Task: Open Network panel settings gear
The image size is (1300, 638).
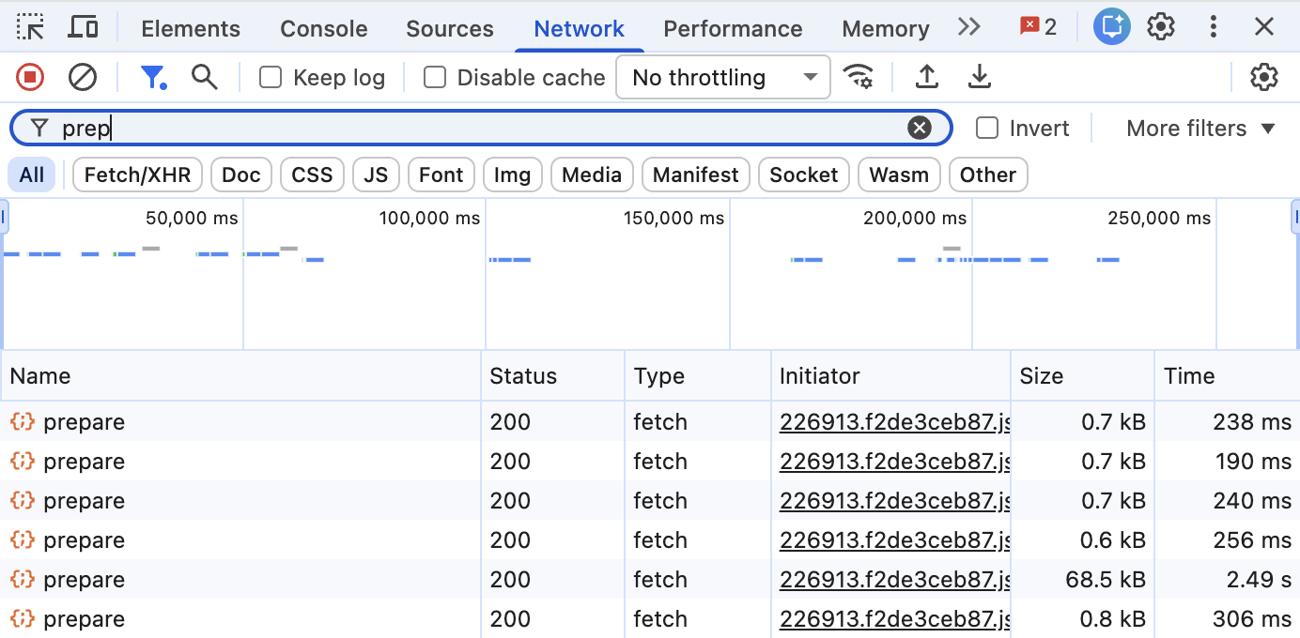Action: 1264,77
